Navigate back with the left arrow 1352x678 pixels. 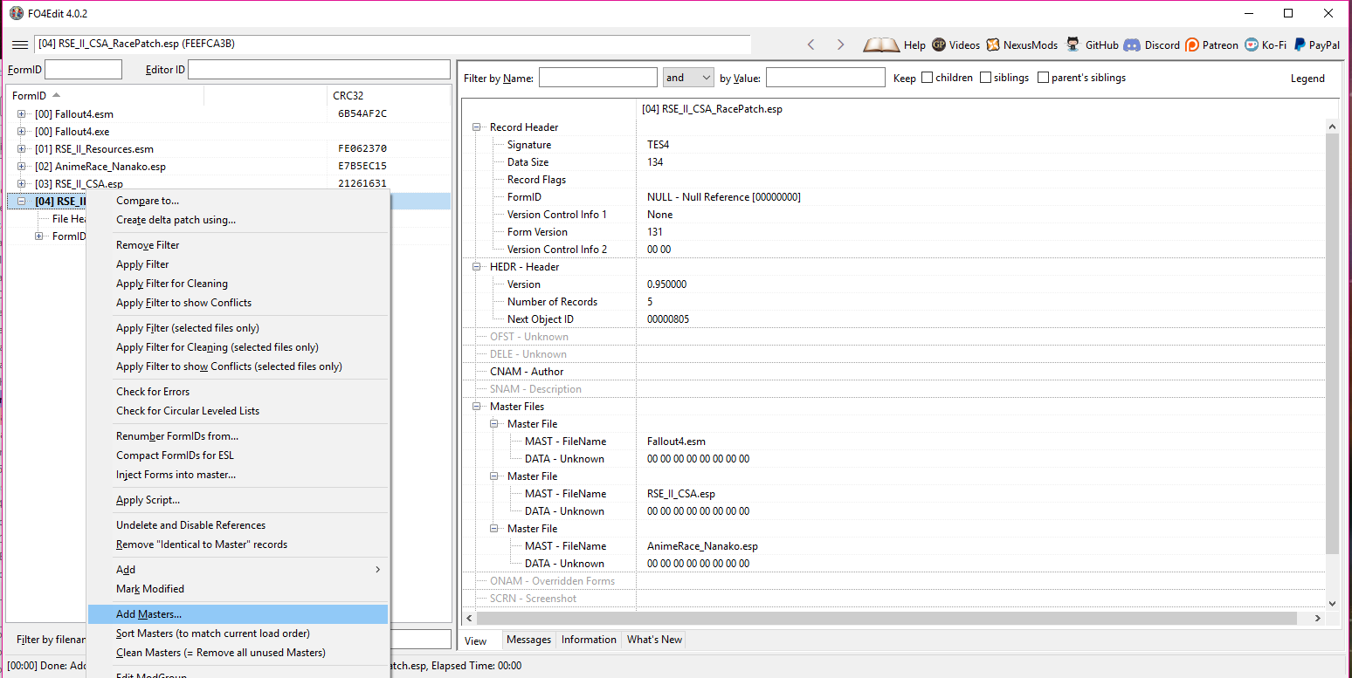tap(811, 45)
